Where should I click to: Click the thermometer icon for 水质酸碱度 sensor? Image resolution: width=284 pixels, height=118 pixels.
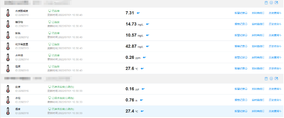tap(8, 13)
